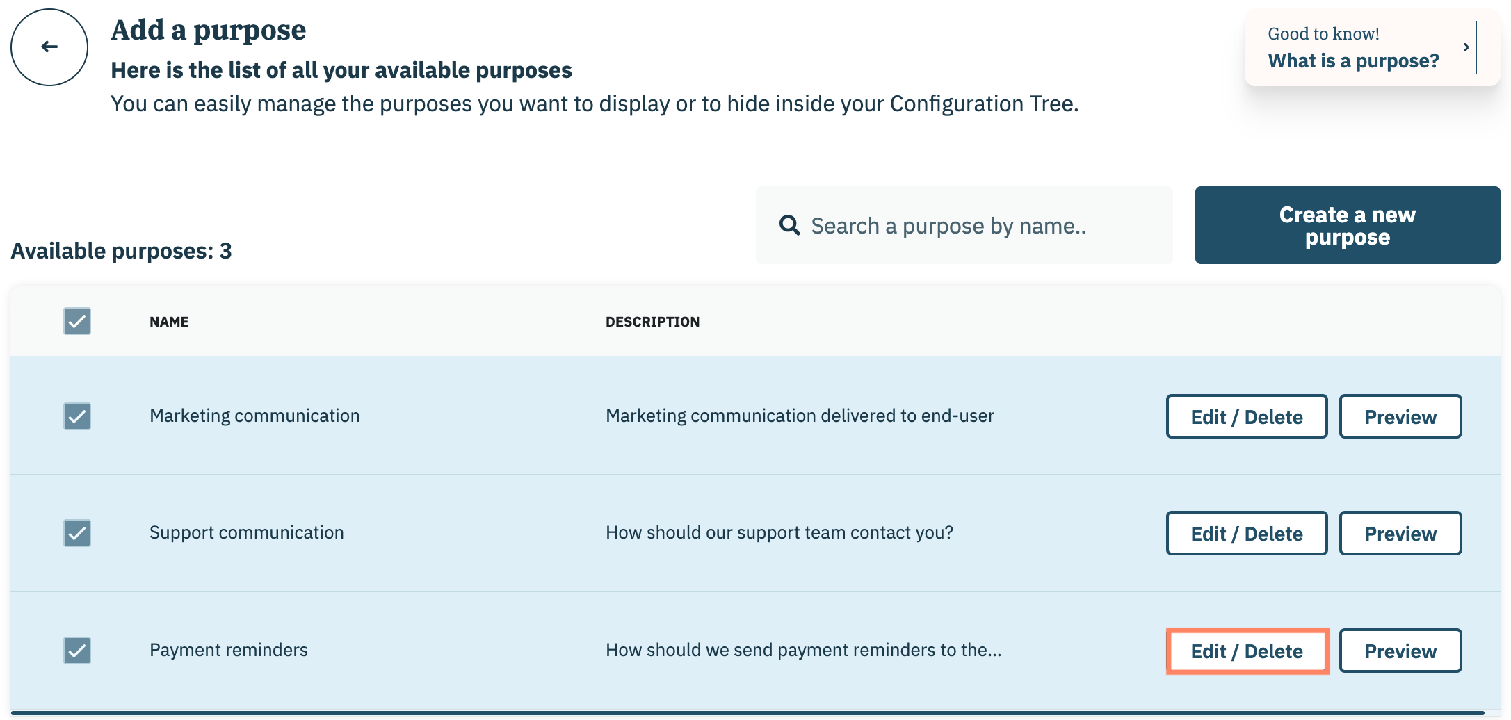Click the search magnifier icon
This screenshot has height=720, width=1511.
789,225
